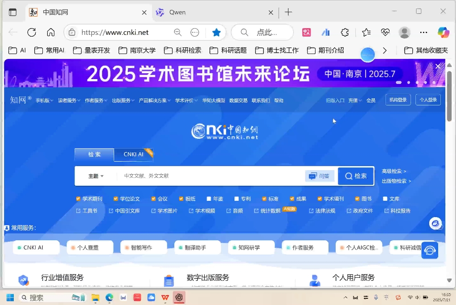Enable the 年鉴 checkbox
The width and height of the screenshot is (456, 305).
coord(209,199)
